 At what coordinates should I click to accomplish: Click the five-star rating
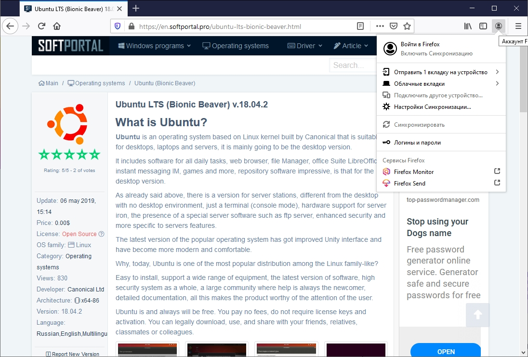point(69,155)
